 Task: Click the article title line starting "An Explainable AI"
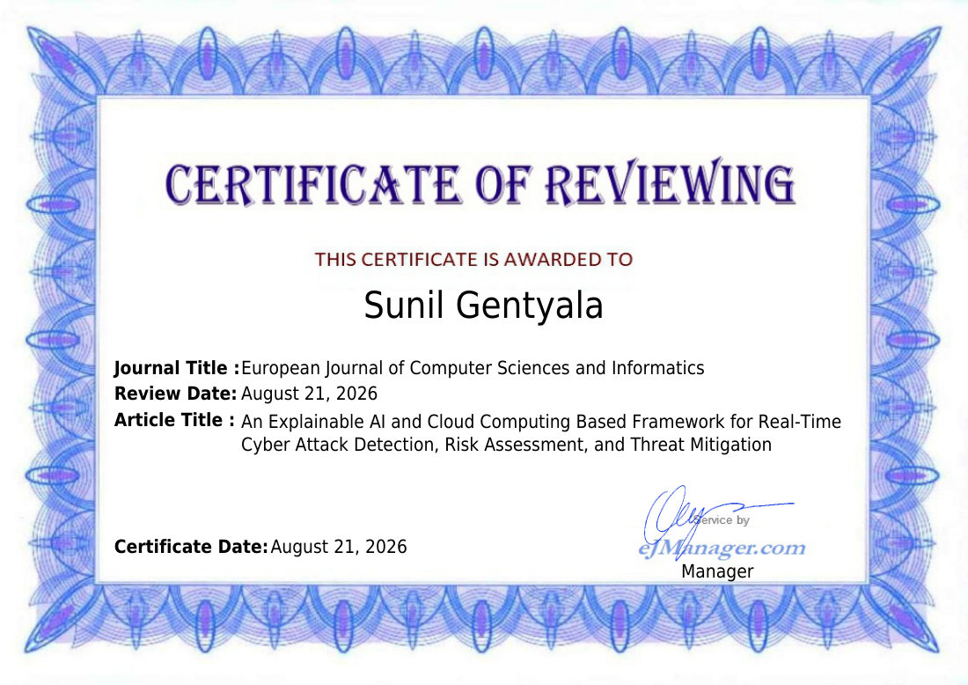click(541, 421)
